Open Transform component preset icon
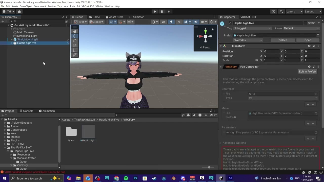 click(x=314, y=46)
